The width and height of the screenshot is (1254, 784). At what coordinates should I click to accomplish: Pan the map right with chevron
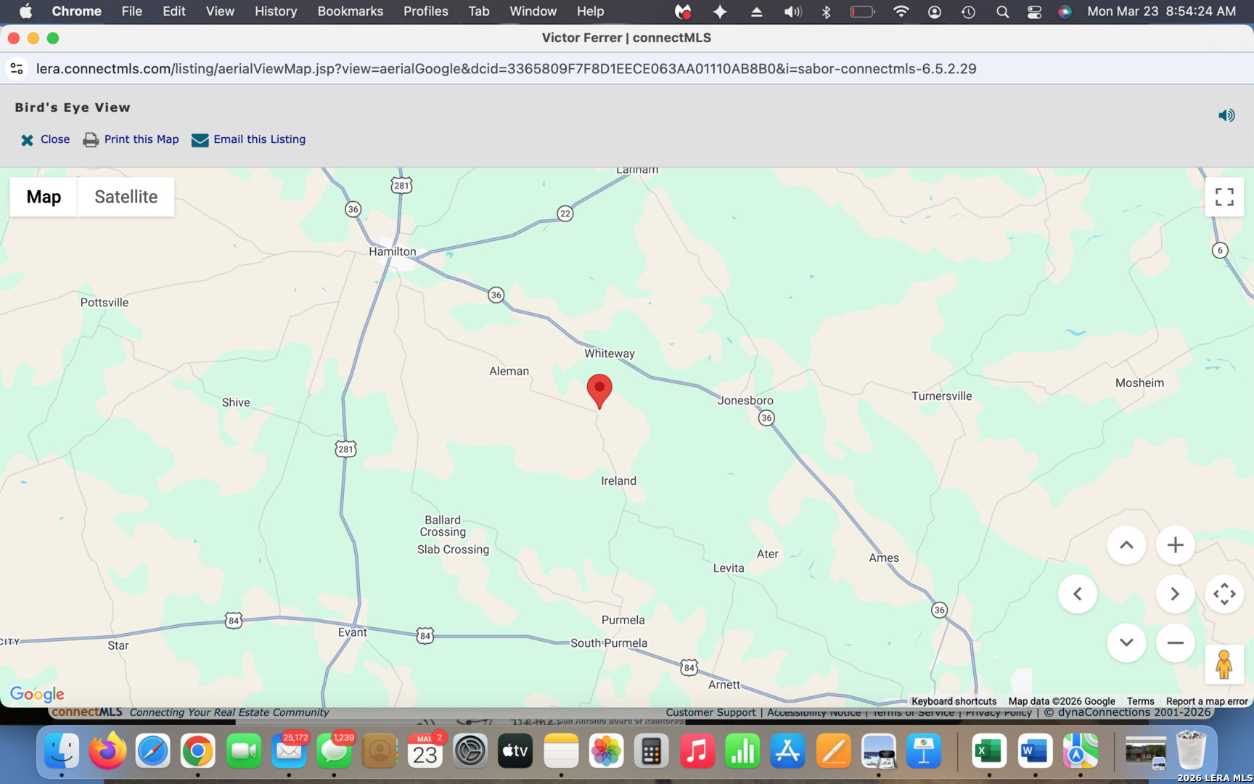pyautogui.click(x=1174, y=594)
